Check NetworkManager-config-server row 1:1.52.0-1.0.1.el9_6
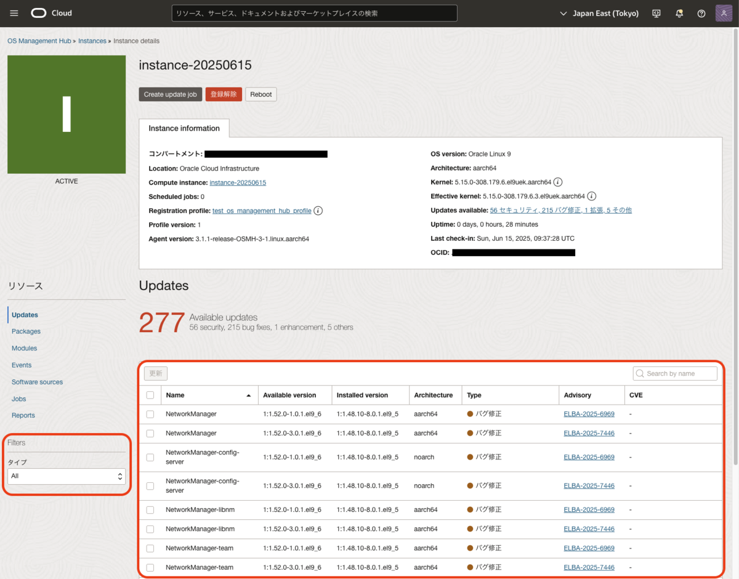The width and height of the screenshot is (739, 579). point(150,458)
